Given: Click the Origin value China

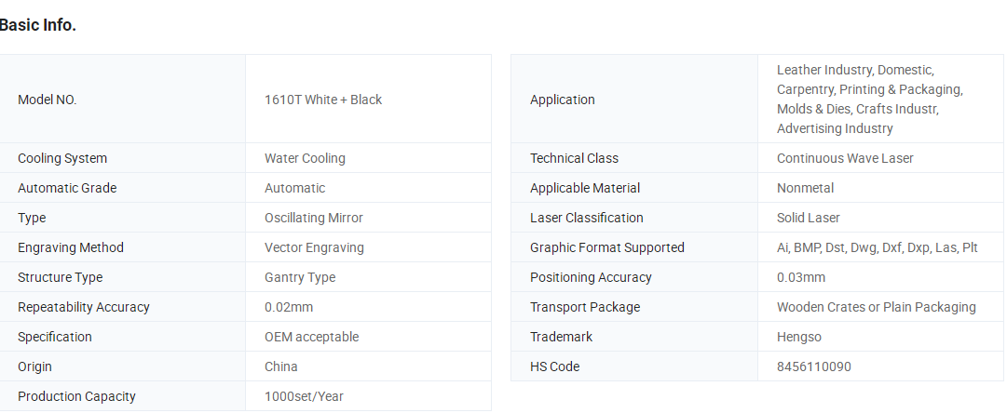Looking at the screenshot, I should click(x=280, y=366).
